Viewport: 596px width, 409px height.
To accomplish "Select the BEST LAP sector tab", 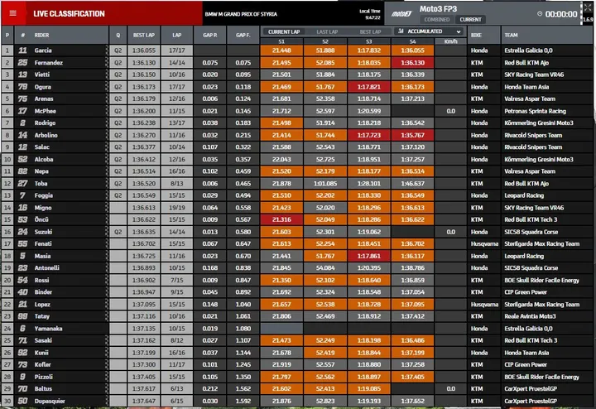I will pos(370,31).
